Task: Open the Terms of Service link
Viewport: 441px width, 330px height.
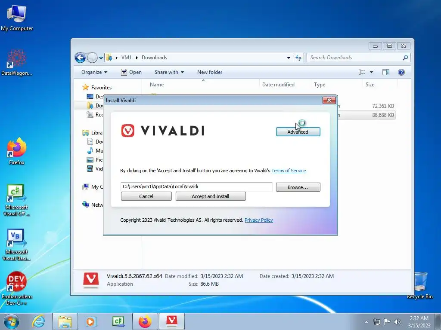Action: (x=289, y=171)
